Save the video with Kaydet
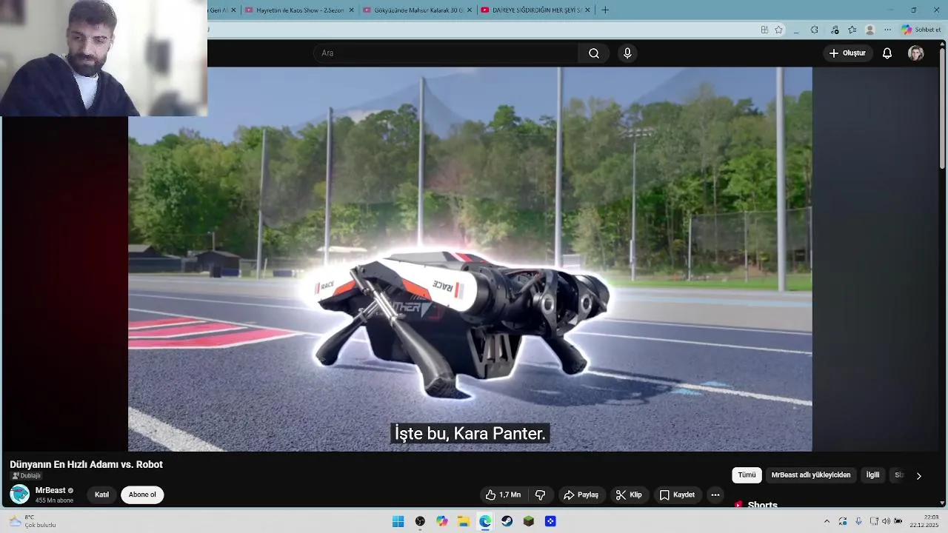 pos(677,495)
